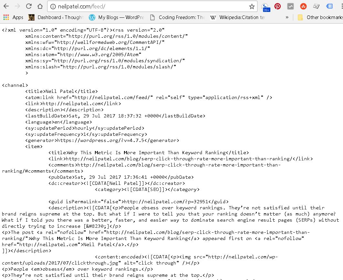
Task: Open Wikipedia:Citation bookmark
Action: pos(238,17)
